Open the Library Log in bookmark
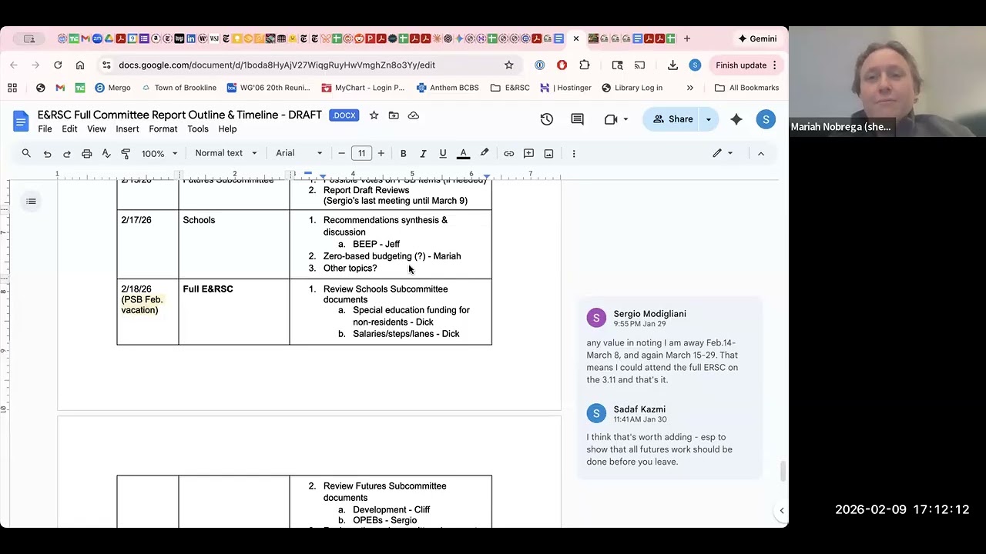The width and height of the screenshot is (986, 554). [632, 88]
